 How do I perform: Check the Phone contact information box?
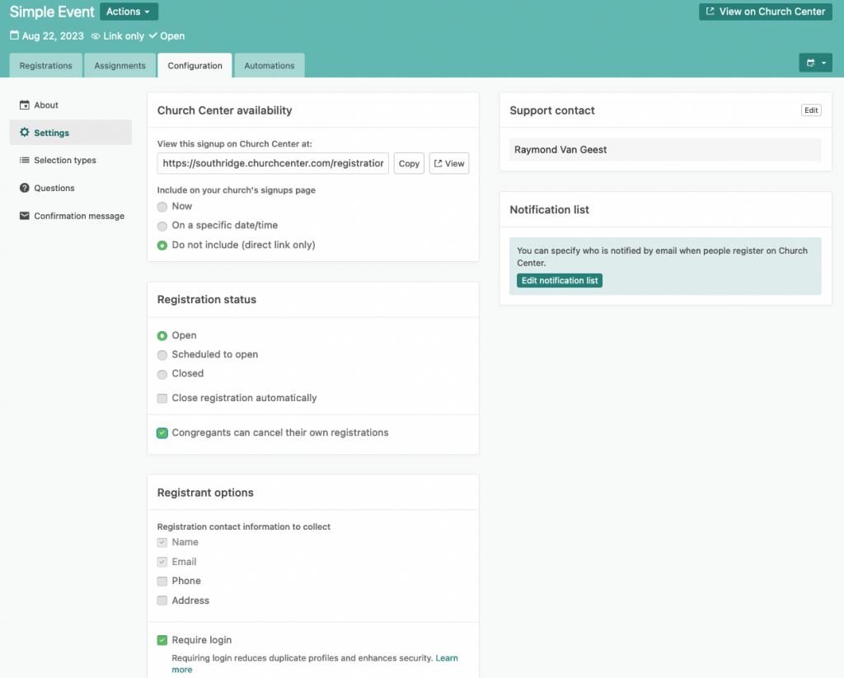coord(162,582)
